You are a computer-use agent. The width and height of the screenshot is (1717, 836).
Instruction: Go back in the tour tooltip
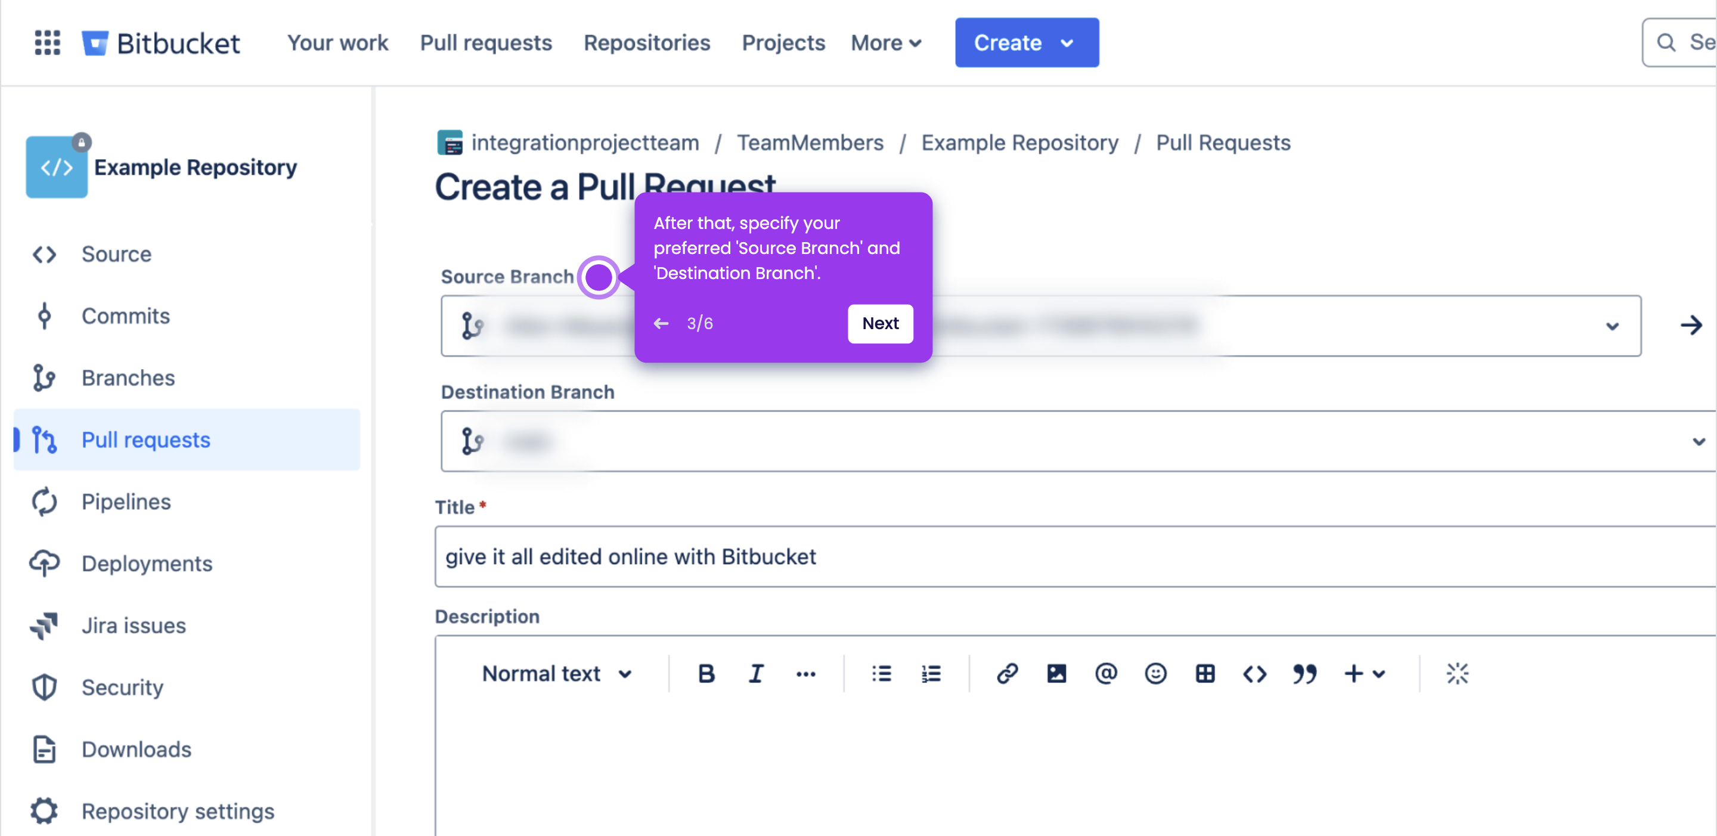click(661, 324)
